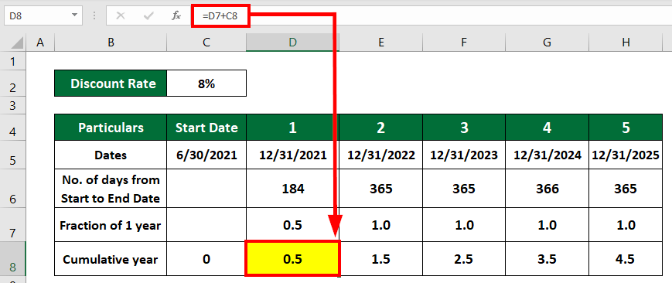This screenshot has width=672, height=283.
Task: Click the Dates row label
Action: 111,155
